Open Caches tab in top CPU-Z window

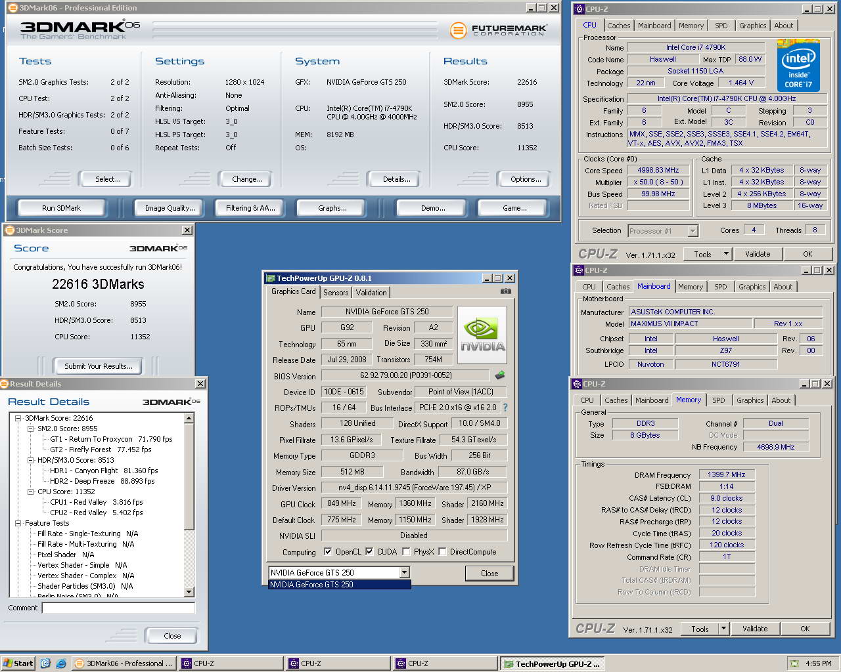pyautogui.click(x=618, y=26)
